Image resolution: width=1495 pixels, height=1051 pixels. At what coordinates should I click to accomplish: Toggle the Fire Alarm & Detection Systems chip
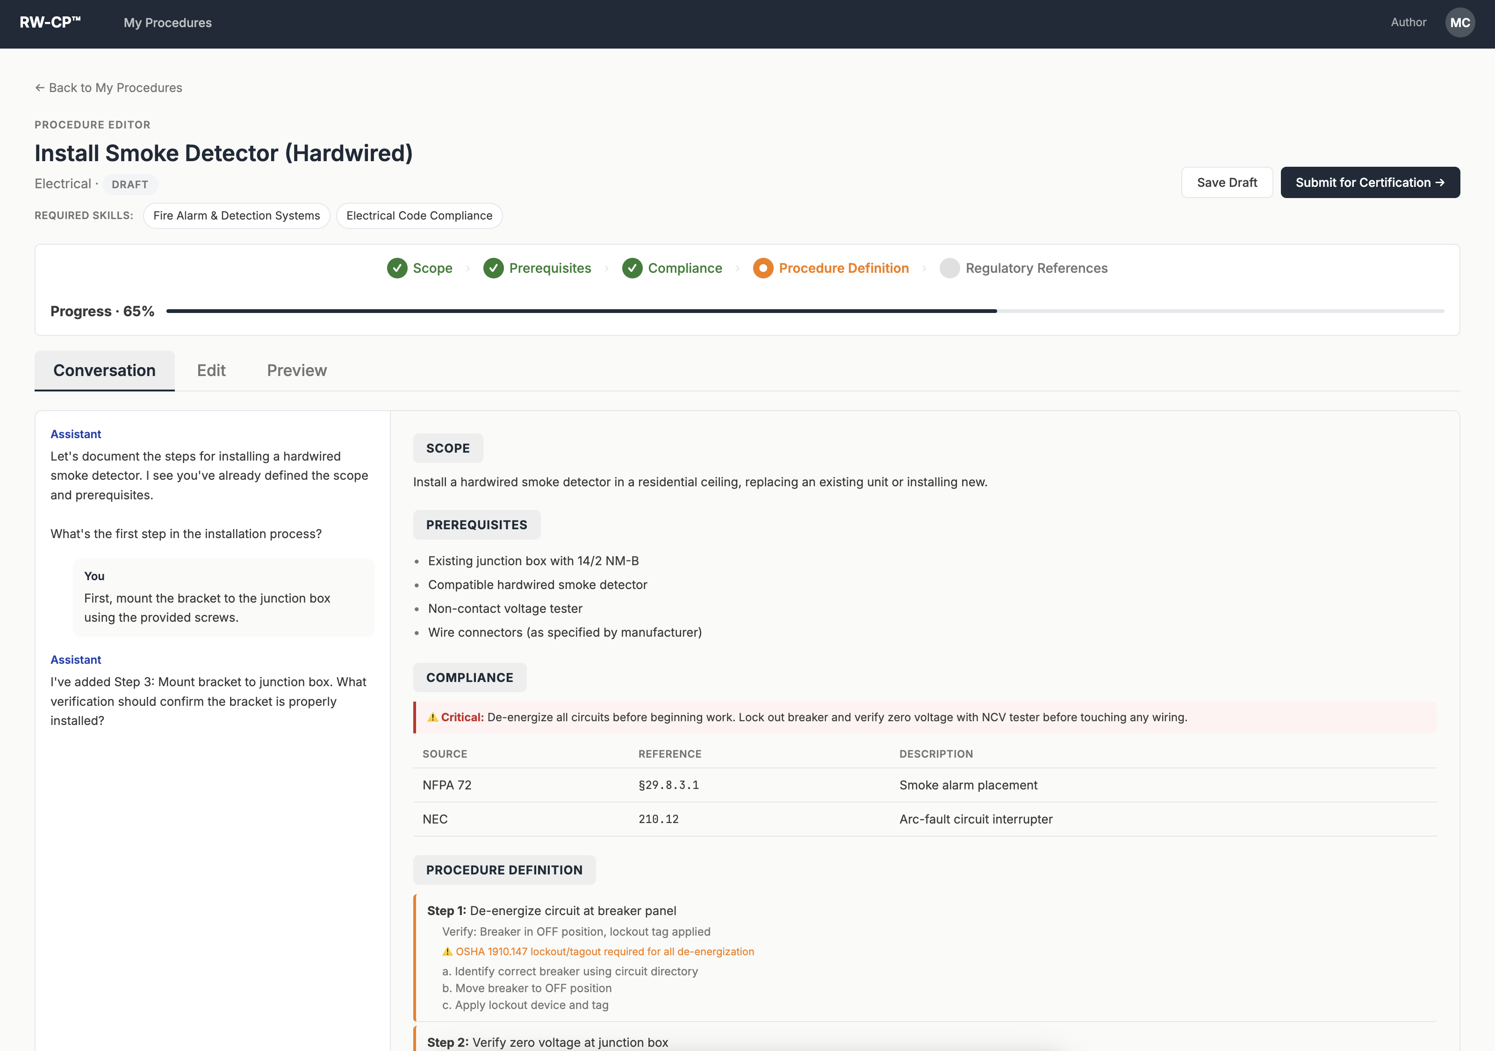pyautogui.click(x=237, y=215)
